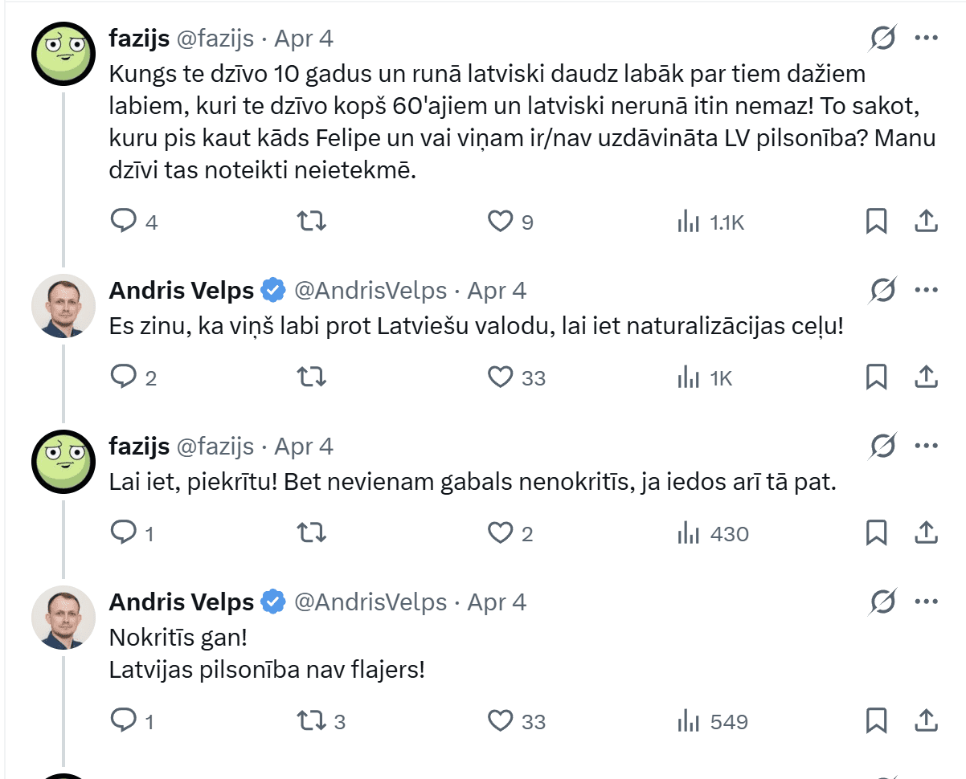Like Andris Velps's naturalizācijas ceļu tweet
This screenshot has height=779, width=966.
click(501, 377)
